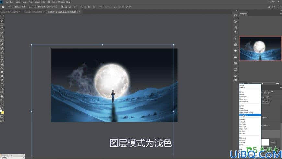This screenshot has width=282, height=159.
Task: Select the Eyedropper tool
Action: tap(2, 45)
